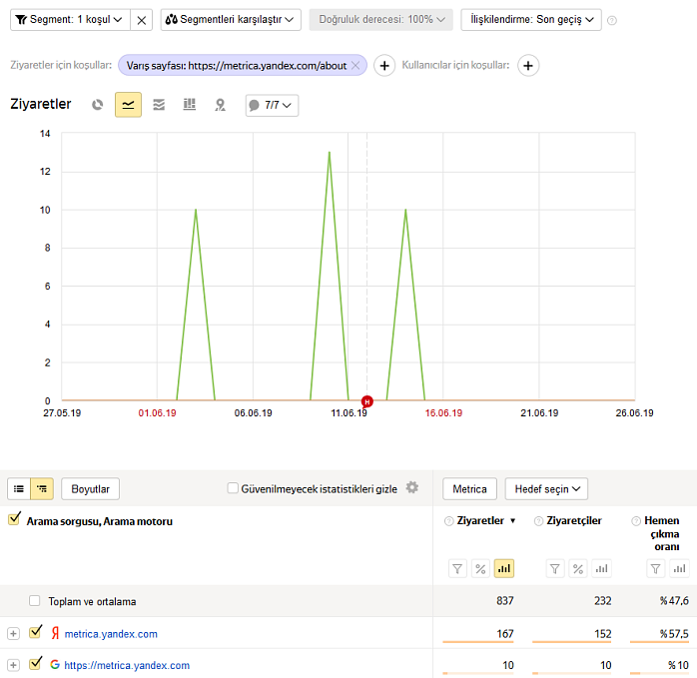Remove the Varış sayfası condition chip
Image resolution: width=697 pixels, height=678 pixels.
(x=355, y=65)
